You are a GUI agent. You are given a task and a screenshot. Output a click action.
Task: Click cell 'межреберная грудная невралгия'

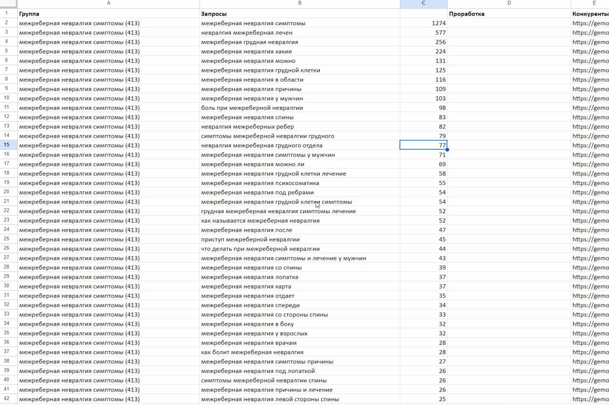(300, 42)
